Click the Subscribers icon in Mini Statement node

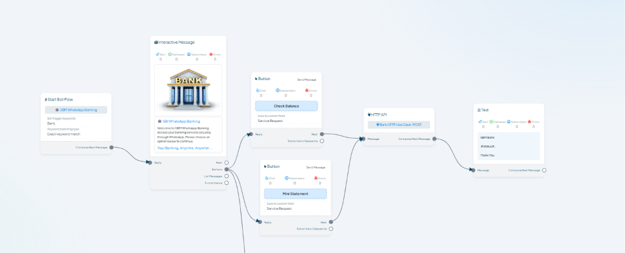(x=287, y=178)
